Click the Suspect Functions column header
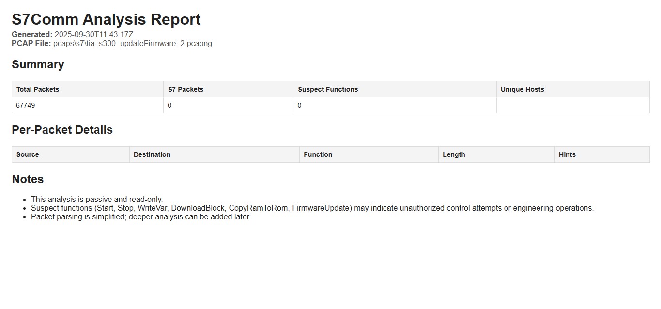The image size is (661, 309). (395, 89)
